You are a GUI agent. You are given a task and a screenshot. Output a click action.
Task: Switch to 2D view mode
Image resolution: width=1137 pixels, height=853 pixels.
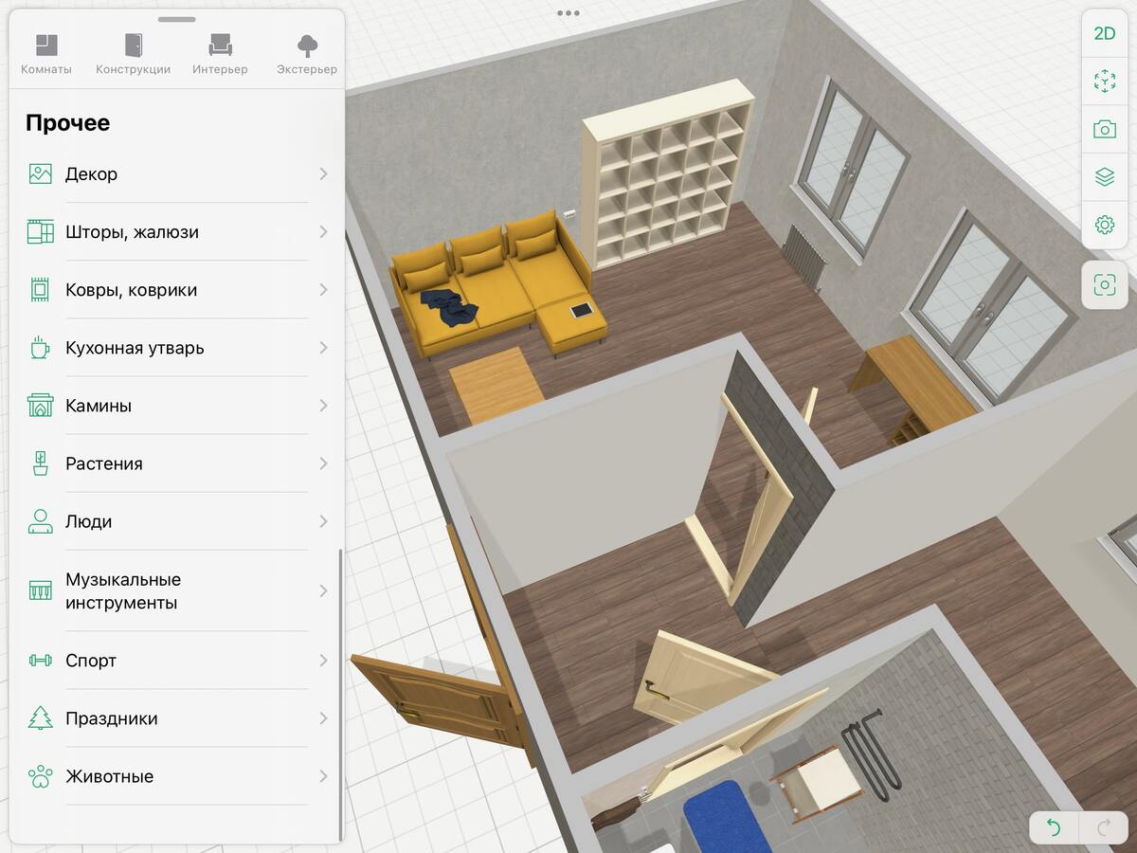coord(1104,34)
